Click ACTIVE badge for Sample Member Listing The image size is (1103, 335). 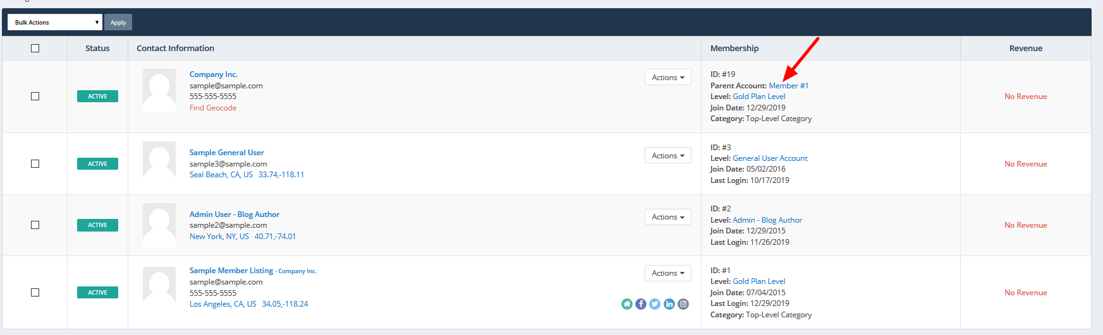click(x=97, y=293)
